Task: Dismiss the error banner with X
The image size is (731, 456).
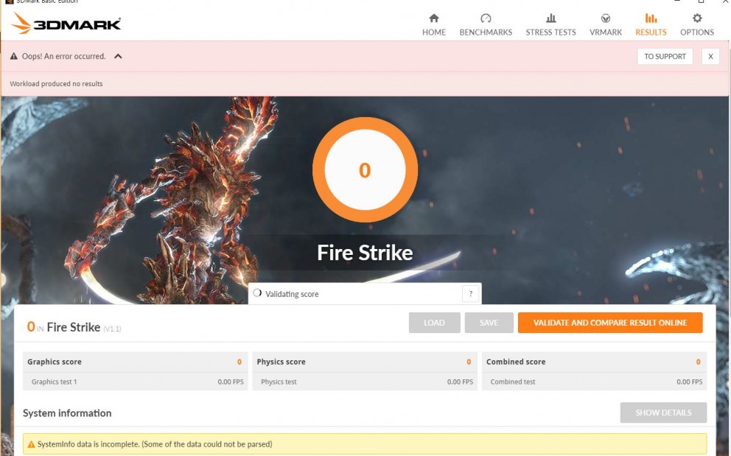Action: point(710,57)
